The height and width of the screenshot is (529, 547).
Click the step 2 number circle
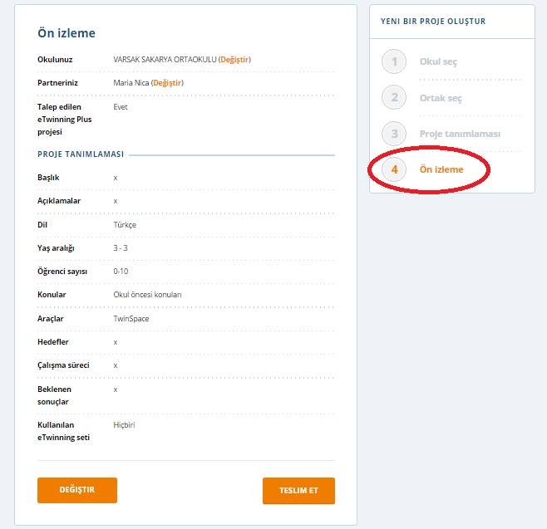click(x=394, y=98)
